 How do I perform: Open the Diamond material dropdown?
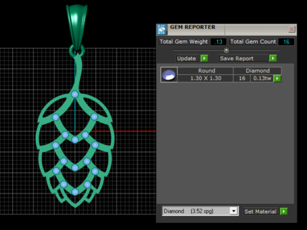(233, 211)
